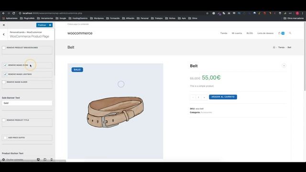This screenshot has width=306, height=172.
Task: Open Personal bookmark folder
Action: pyautogui.click(x=142, y=18)
